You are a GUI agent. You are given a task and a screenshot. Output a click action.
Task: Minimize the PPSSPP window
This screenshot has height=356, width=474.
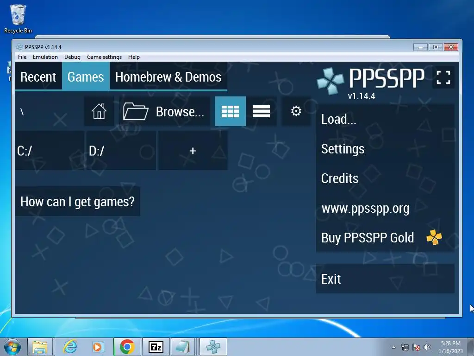[x=420, y=47]
